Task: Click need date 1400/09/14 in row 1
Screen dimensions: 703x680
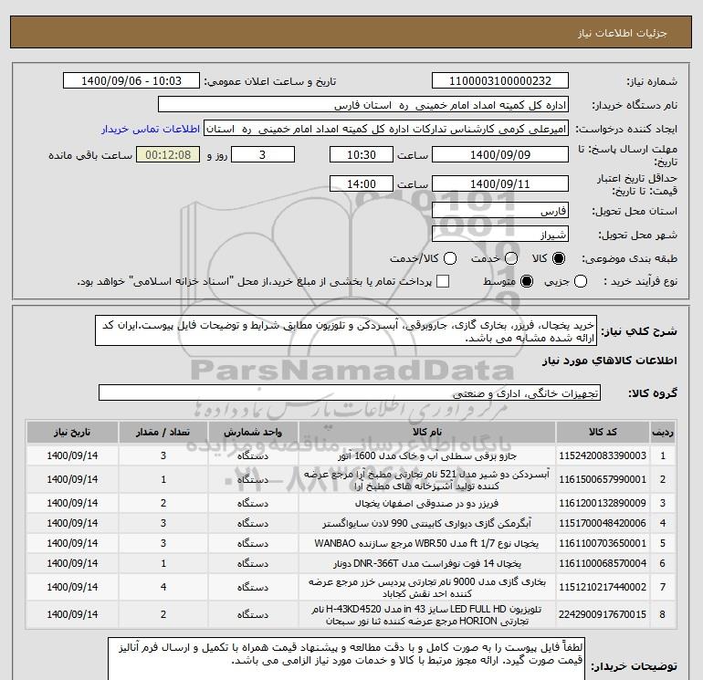Action: click(x=72, y=455)
